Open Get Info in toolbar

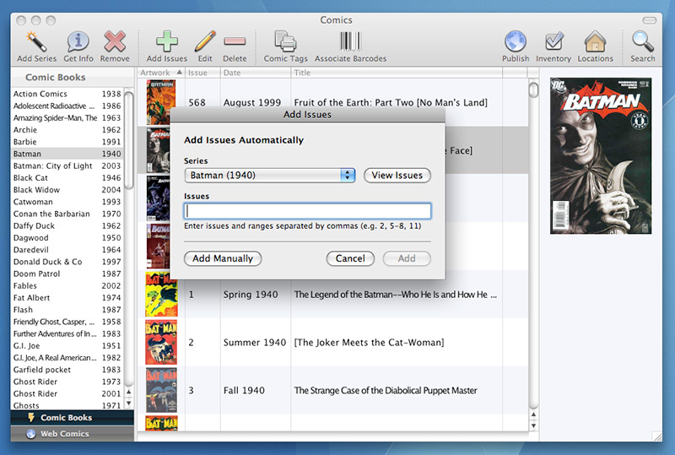coord(78,41)
